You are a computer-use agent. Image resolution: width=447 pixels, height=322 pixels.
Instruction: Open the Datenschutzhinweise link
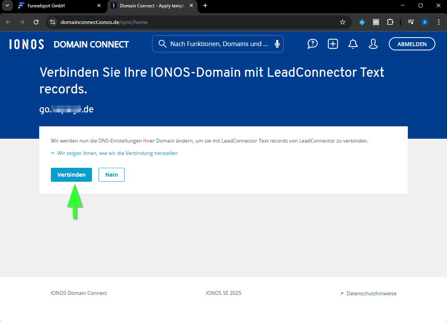point(368,293)
